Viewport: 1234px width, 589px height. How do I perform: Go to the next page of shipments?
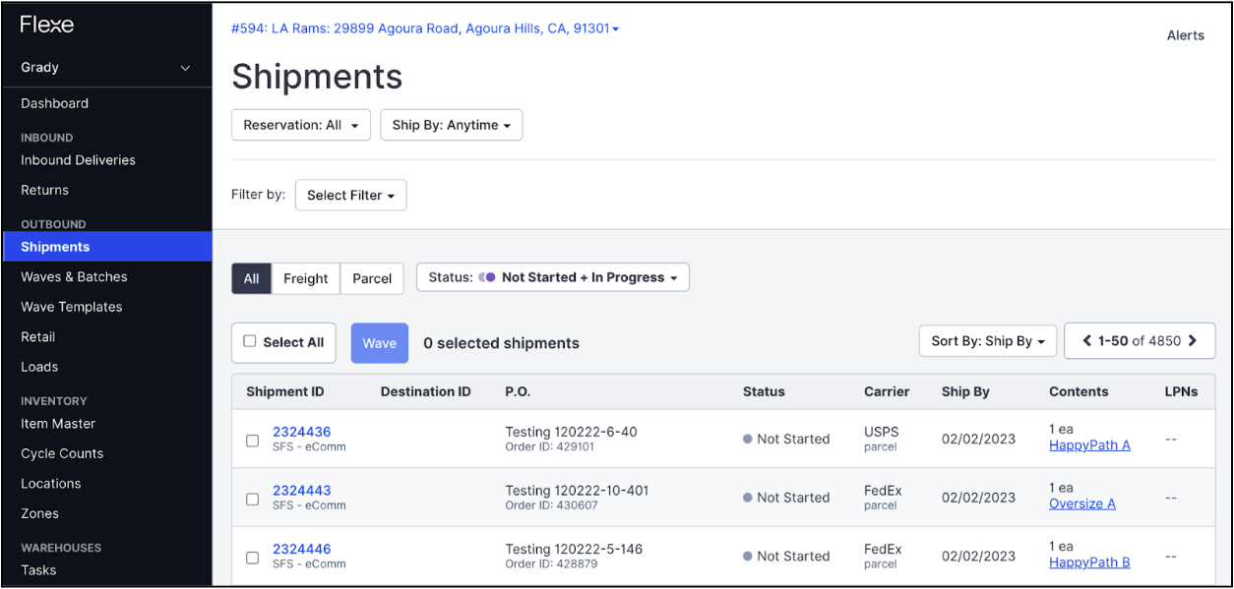click(x=1193, y=341)
